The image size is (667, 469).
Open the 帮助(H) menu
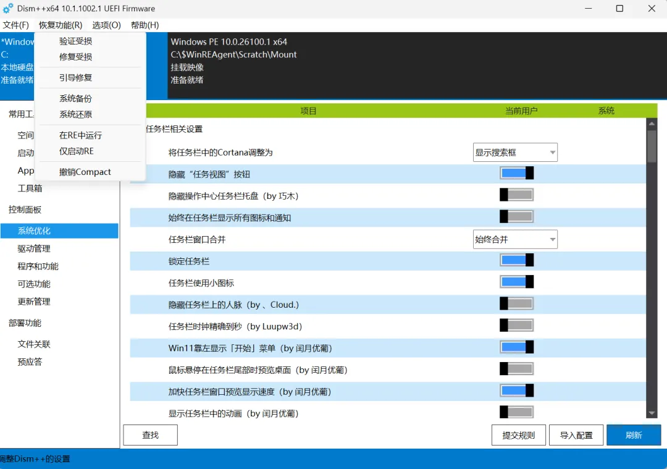coord(145,25)
